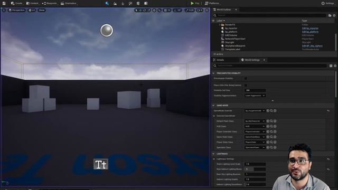Switch to Mesh Paint mode icon
Screen dimensions: 338x190
click(x=130, y=3)
